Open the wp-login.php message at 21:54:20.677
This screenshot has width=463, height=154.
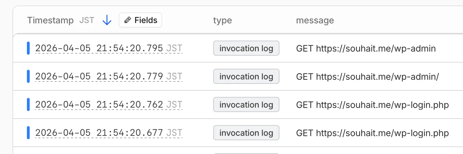372,133
